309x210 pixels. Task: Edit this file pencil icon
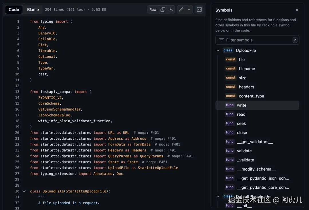(181, 9)
